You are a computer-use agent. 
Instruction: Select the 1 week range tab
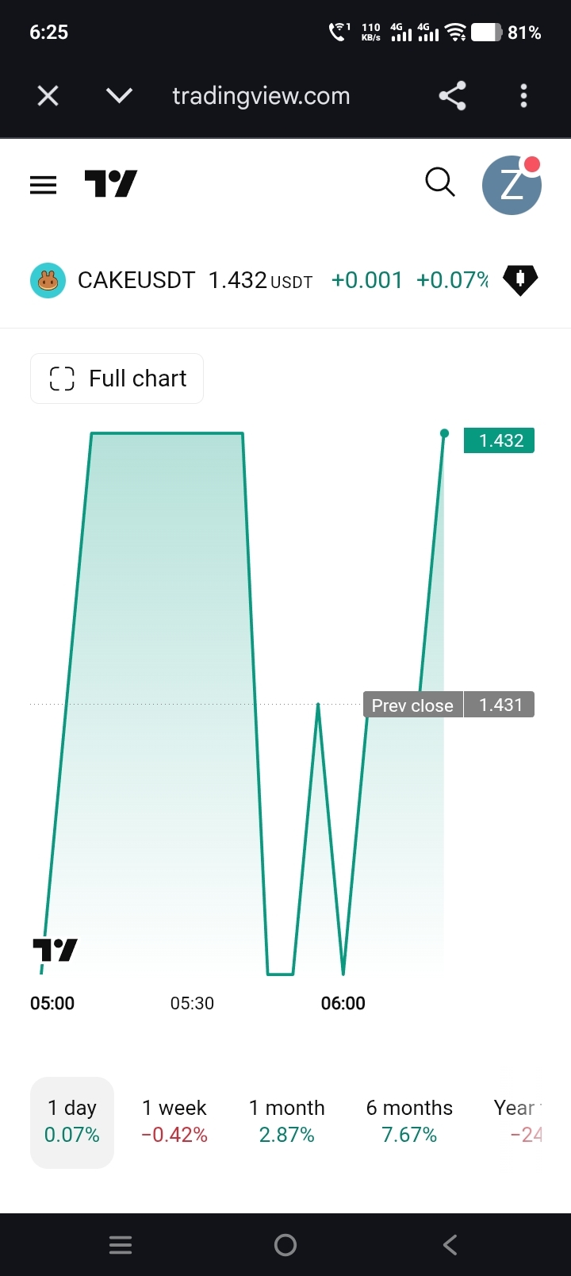click(174, 1122)
